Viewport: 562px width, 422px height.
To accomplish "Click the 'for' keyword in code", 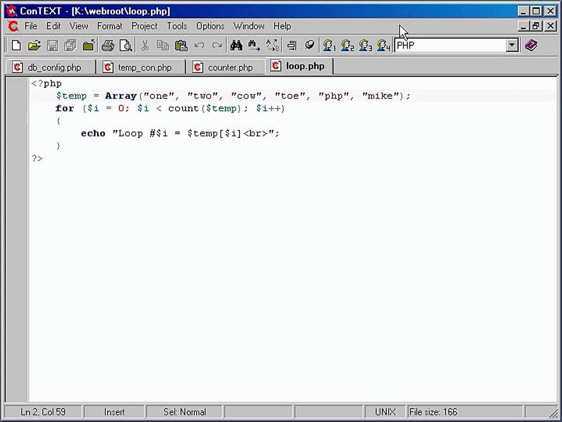I will pyautogui.click(x=64, y=108).
